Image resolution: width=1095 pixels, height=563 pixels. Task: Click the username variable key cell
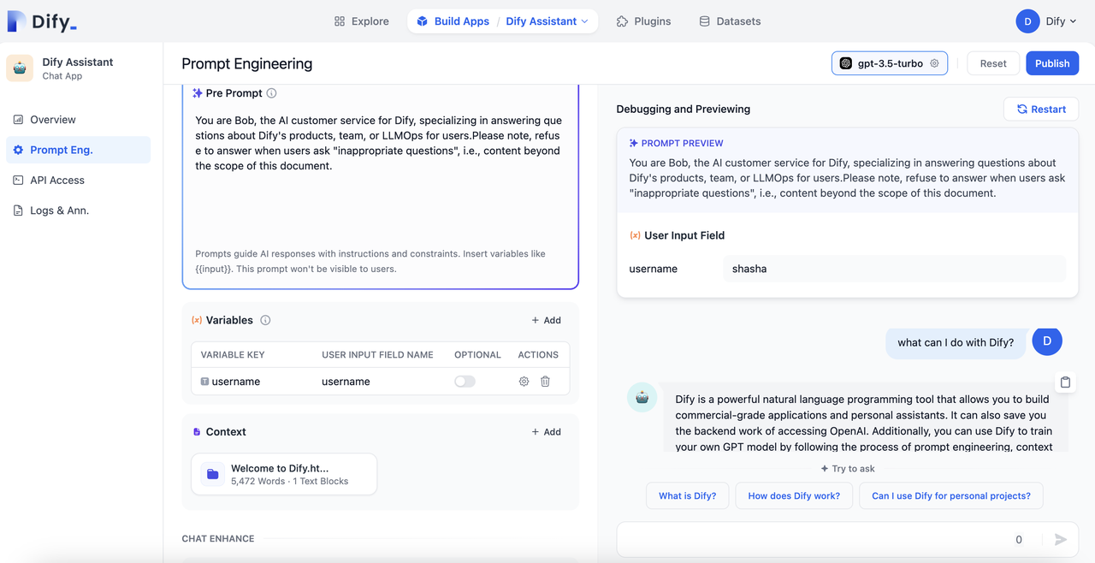click(x=231, y=382)
